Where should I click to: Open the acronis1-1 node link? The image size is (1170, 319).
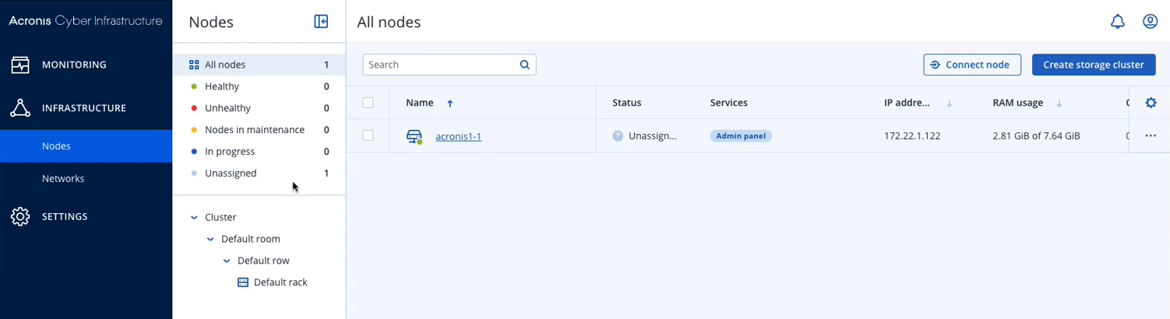458,137
